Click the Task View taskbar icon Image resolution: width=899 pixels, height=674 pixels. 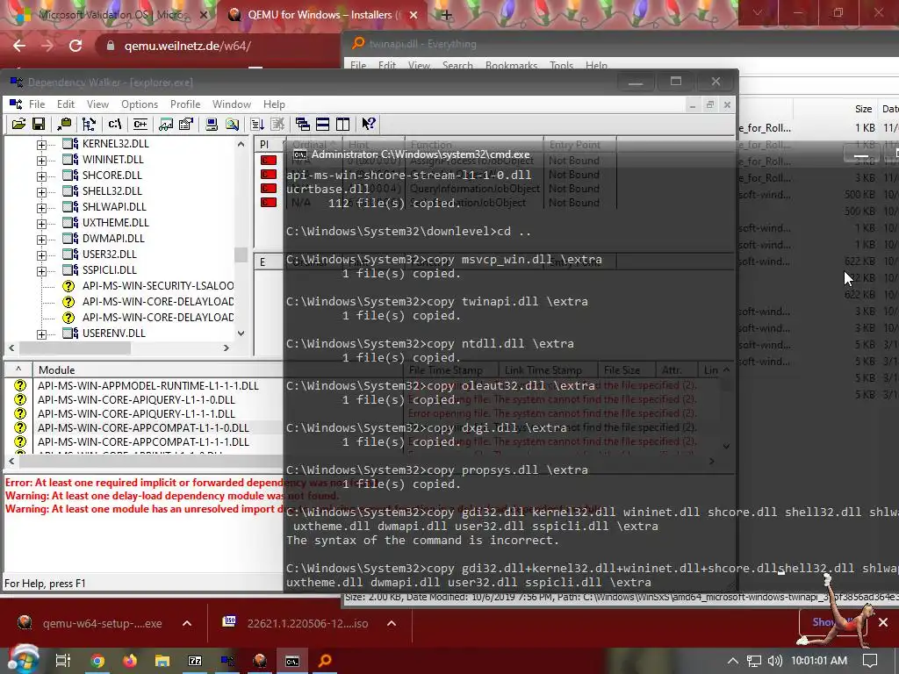[x=62, y=661]
